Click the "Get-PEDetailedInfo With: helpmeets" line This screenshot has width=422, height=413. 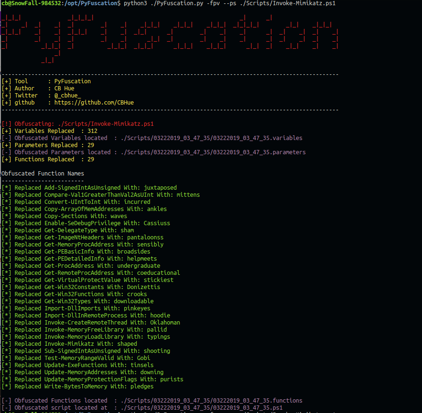point(79,259)
